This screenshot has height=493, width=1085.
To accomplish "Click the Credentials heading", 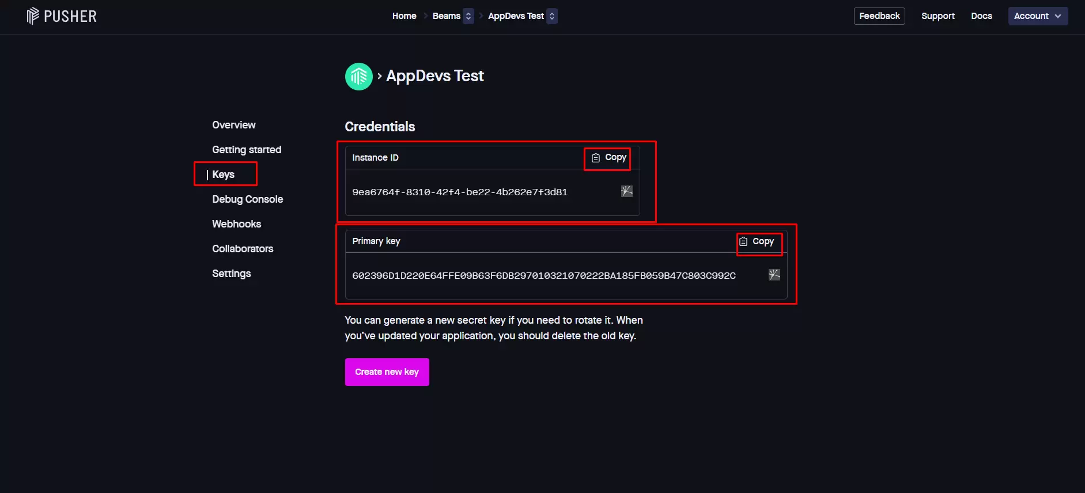I will click(380, 127).
